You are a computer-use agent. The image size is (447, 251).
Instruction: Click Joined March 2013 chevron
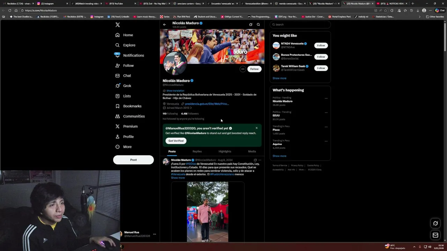coord(191,108)
